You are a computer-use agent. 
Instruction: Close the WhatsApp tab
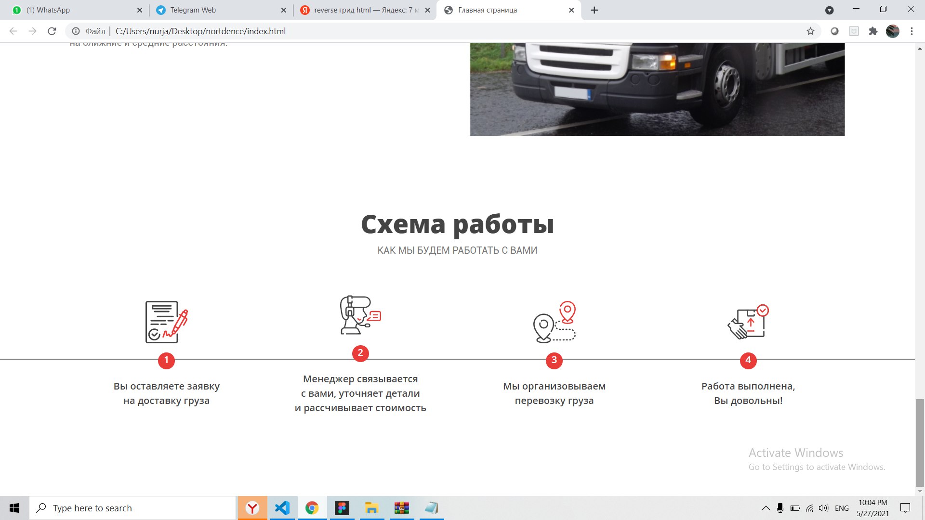[139, 10]
